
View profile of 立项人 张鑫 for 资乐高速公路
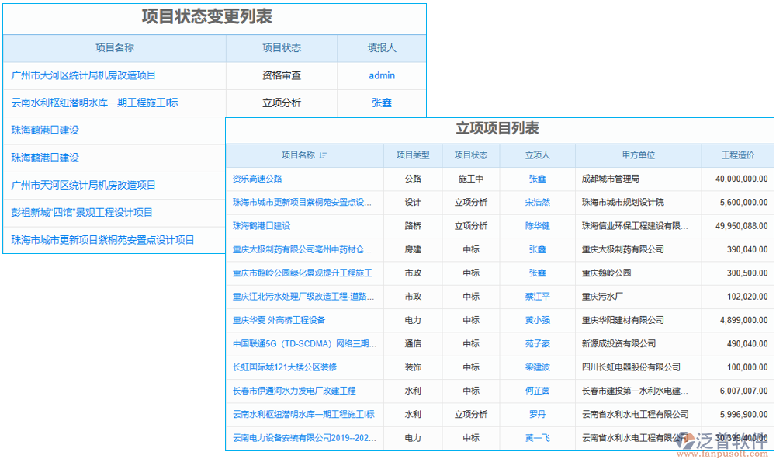click(x=537, y=179)
